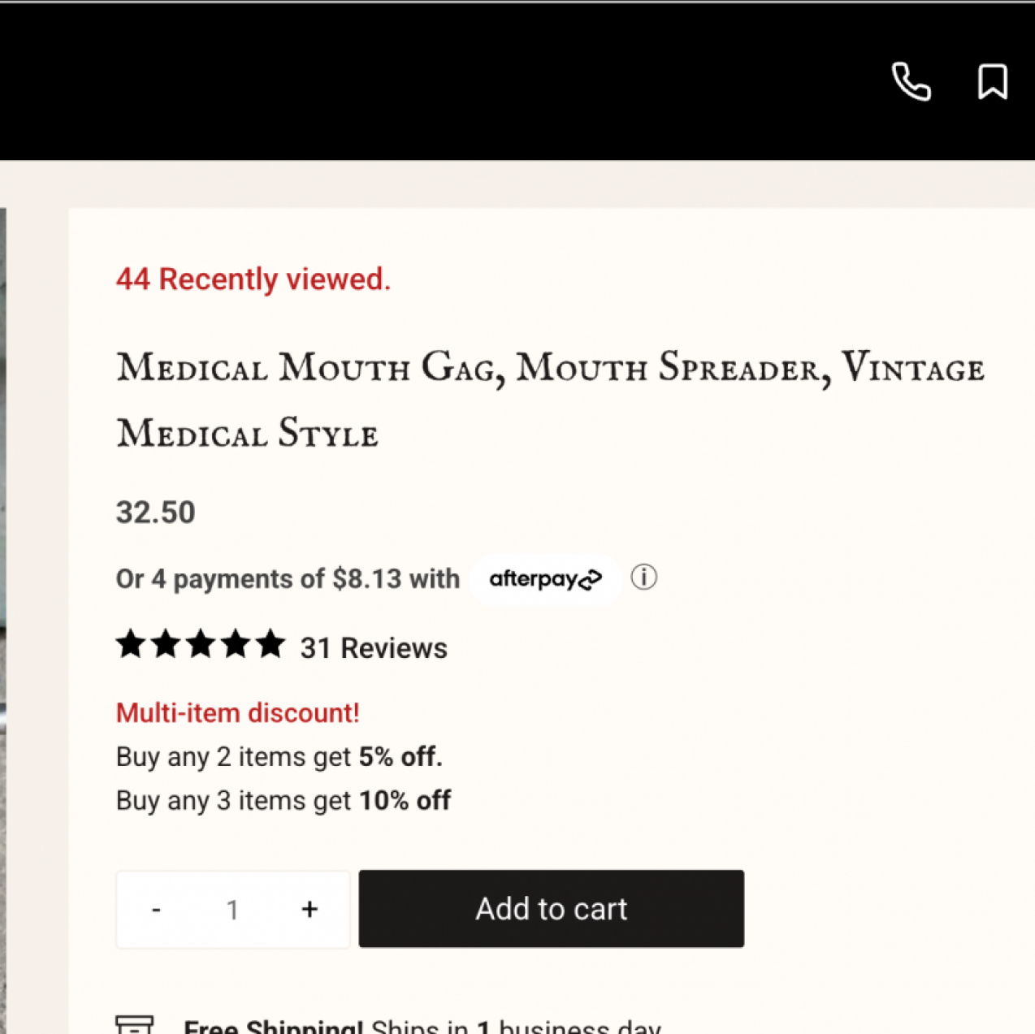Viewport: 1035px width, 1034px height.
Task: Open the Afterpay info circle icon
Action: [643, 578]
